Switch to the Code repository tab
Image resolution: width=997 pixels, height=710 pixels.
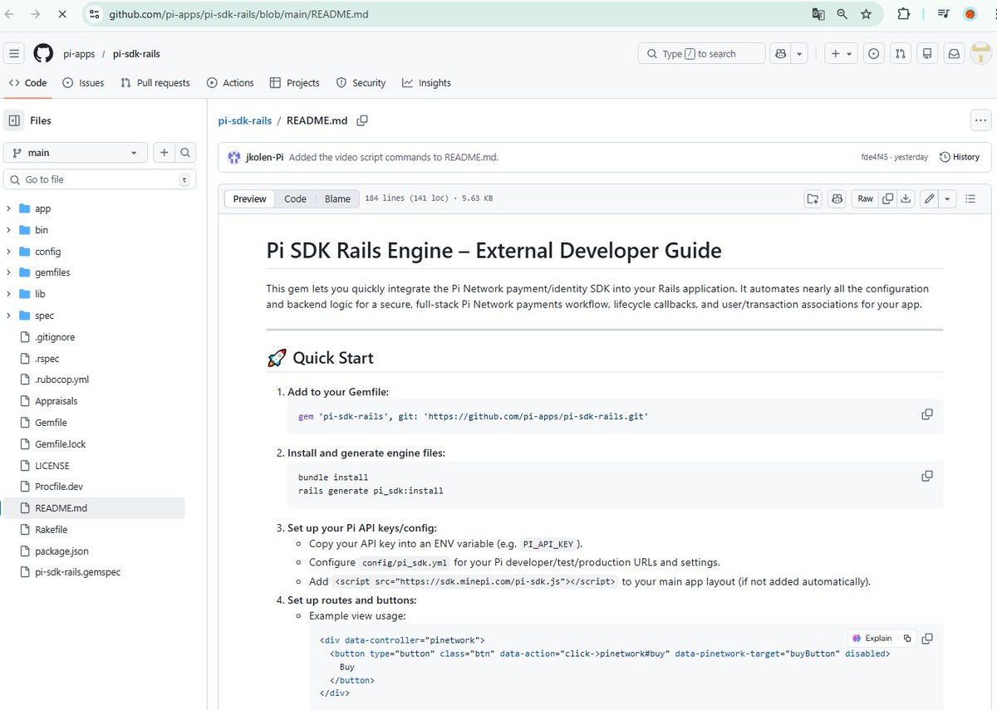[27, 83]
